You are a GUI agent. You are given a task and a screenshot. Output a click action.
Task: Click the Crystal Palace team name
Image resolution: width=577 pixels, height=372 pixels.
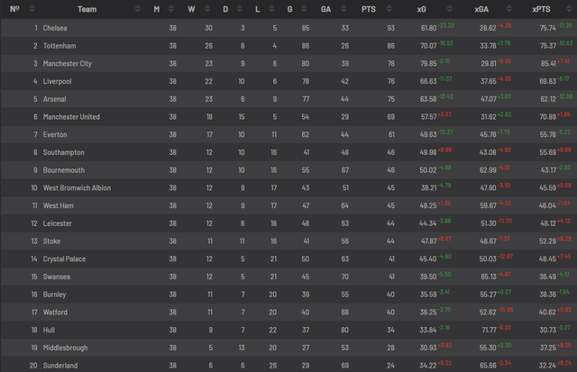tap(67, 259)
